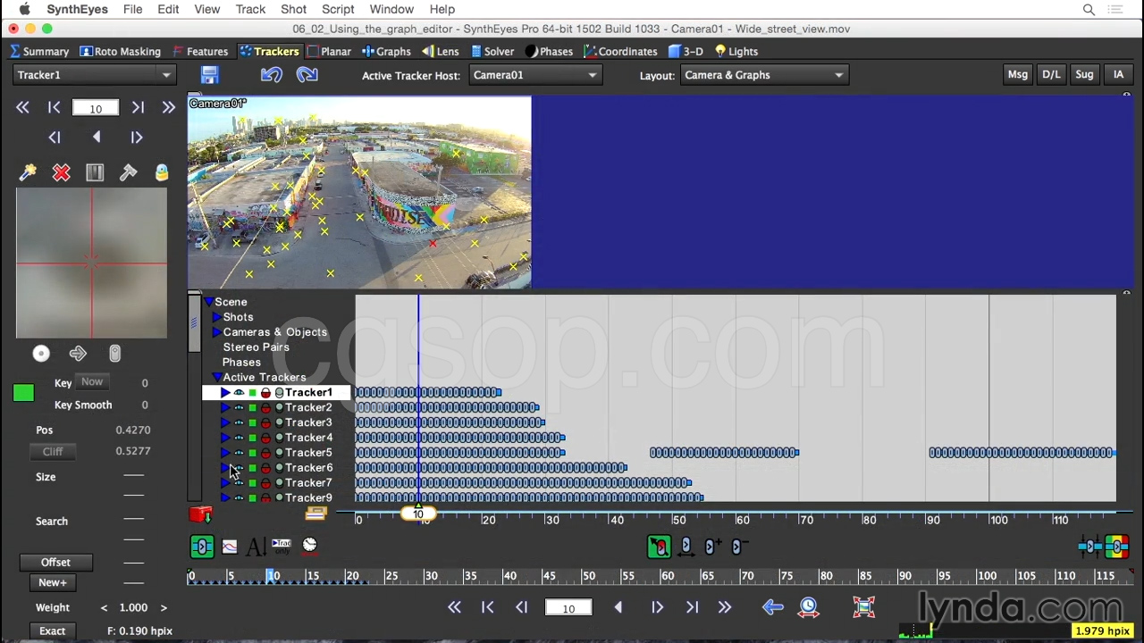Open the Script menu

(338, 9)
